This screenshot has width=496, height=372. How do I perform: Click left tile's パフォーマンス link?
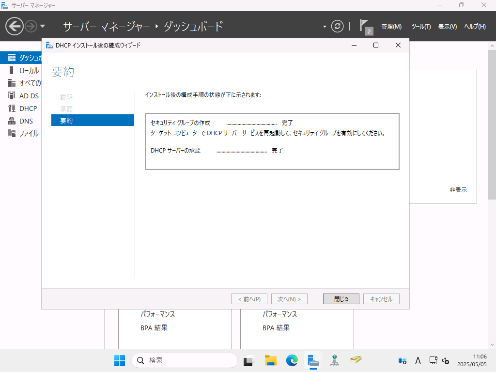[x=157, y=314]
